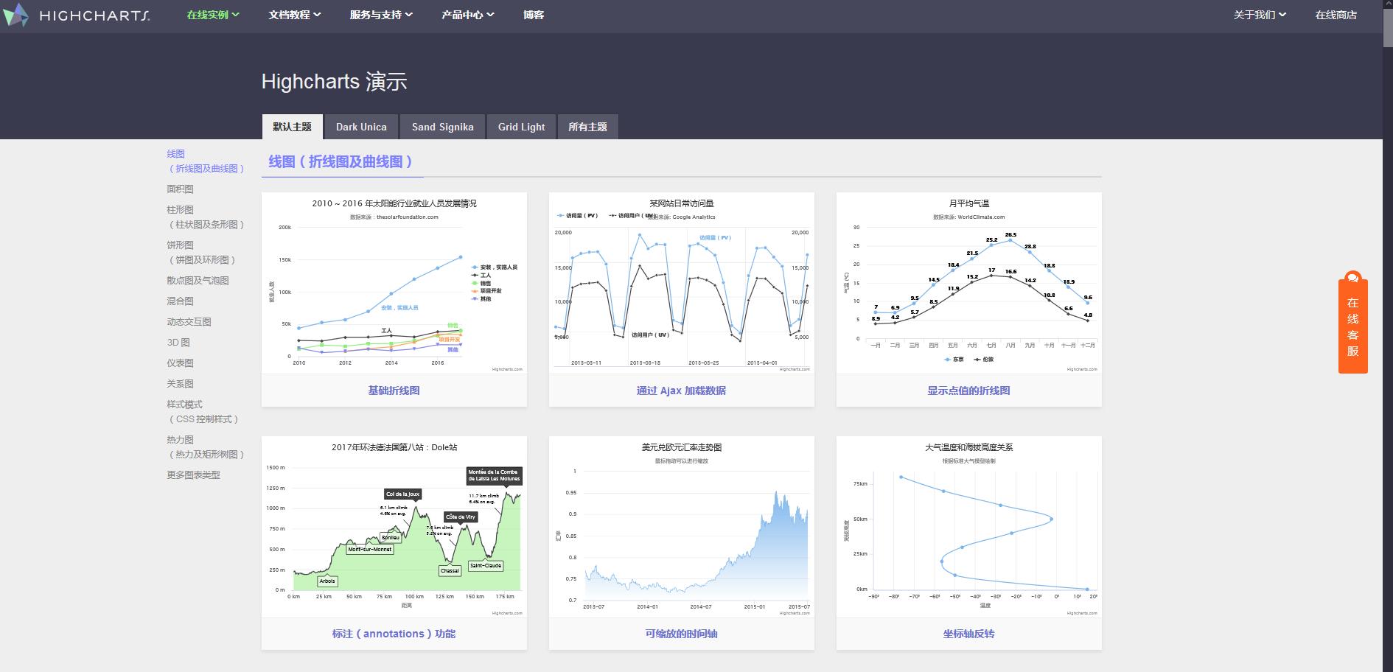Switch to the Grid Light theme tab
This screenshot has width=1393, height=672.
coord(521,127)
